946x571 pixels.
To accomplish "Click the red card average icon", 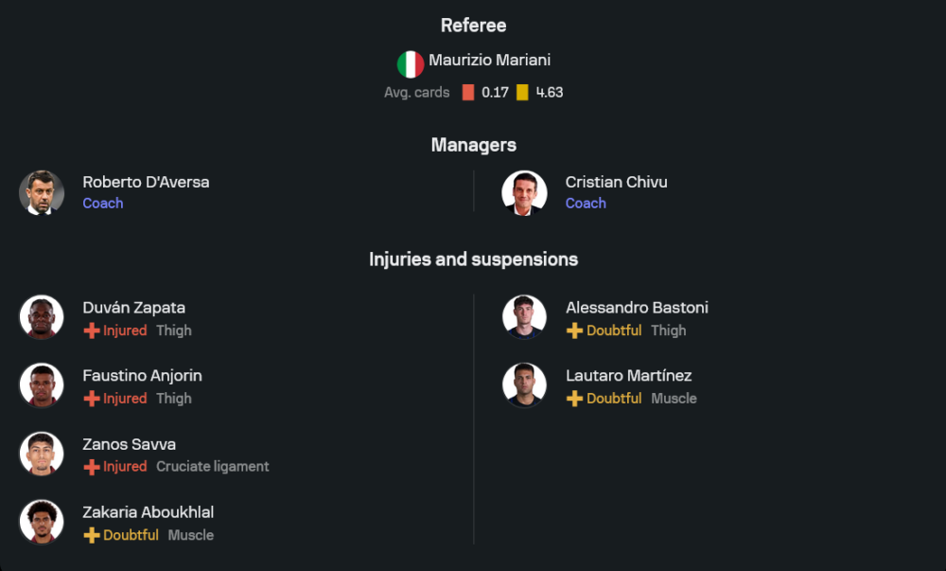I will tap(467, 93).
